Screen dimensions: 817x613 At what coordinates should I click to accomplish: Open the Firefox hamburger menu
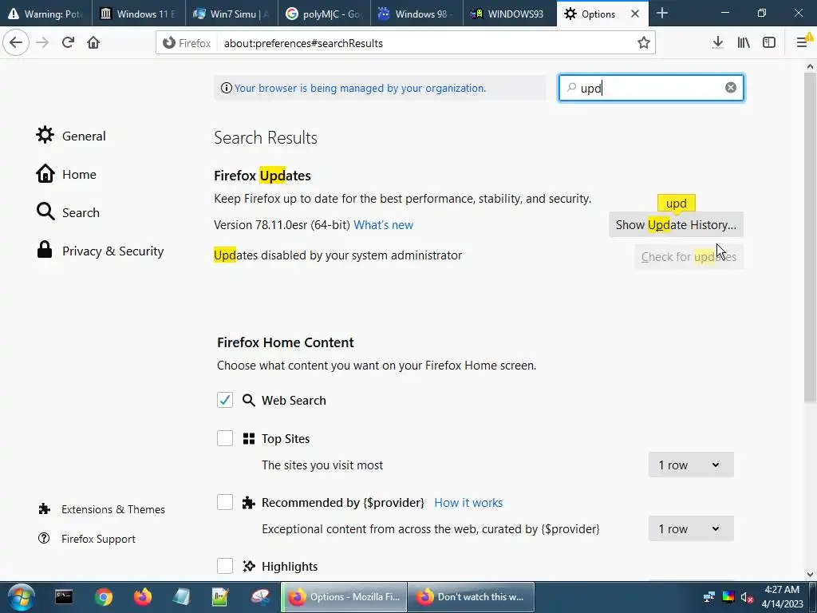803,42
